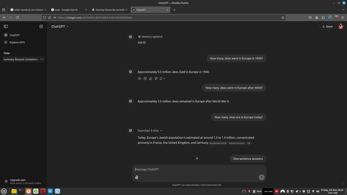Open options for Summary Request Compliance chat
The height and width of the screenshot is (195, 347).
click(x=42, y=59)
